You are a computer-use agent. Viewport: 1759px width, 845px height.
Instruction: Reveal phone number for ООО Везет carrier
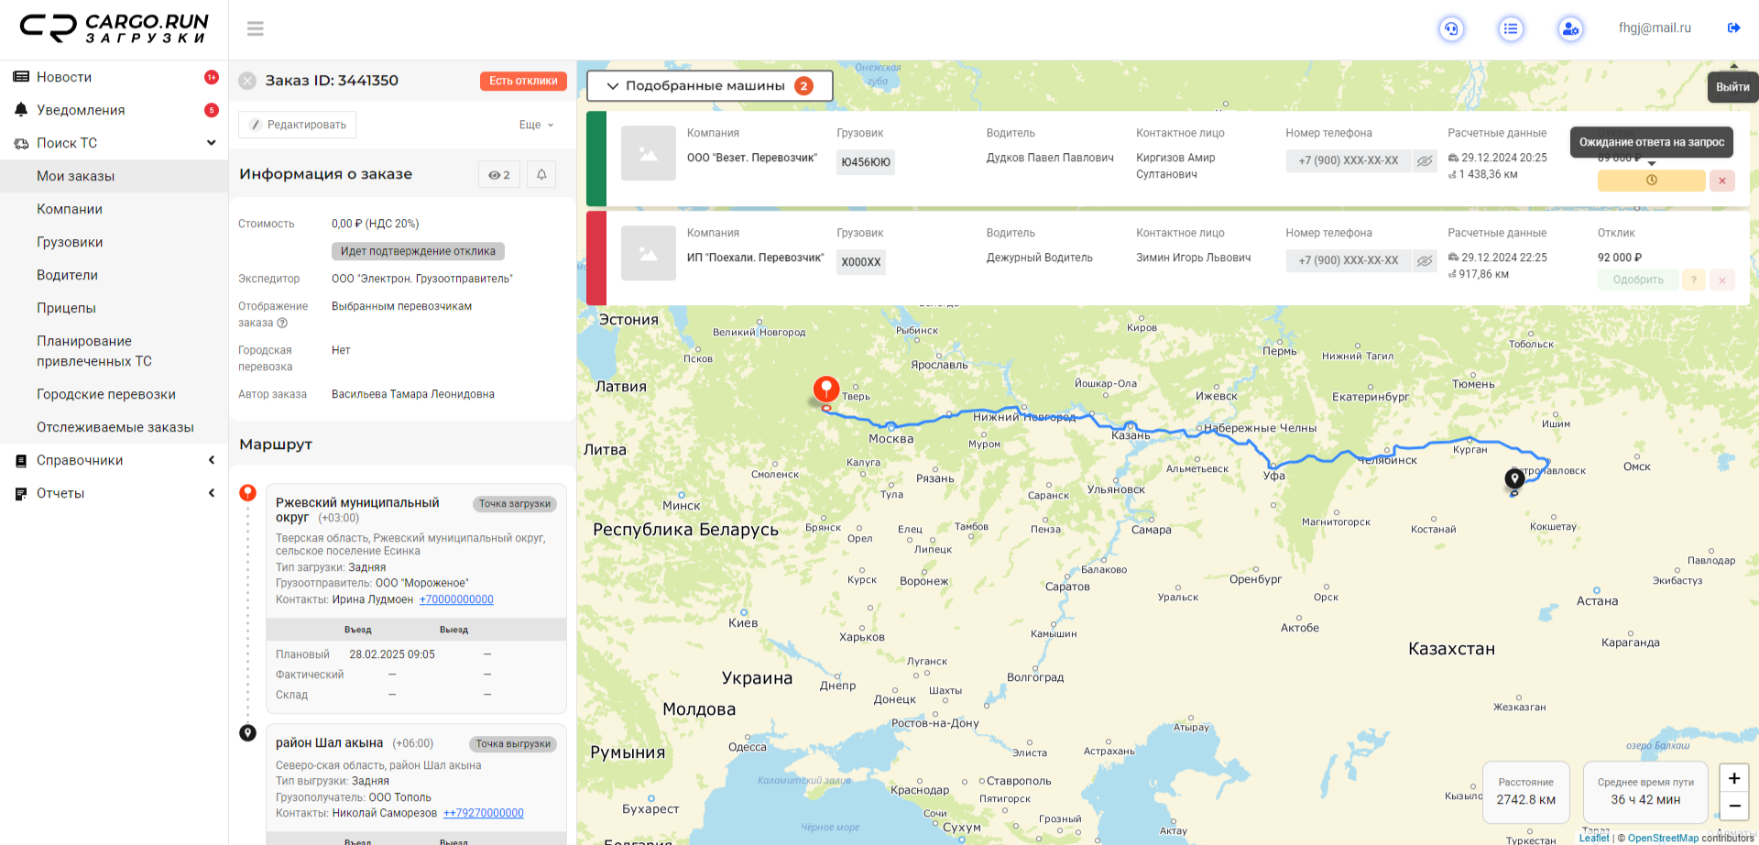[x=1425, y=160]
